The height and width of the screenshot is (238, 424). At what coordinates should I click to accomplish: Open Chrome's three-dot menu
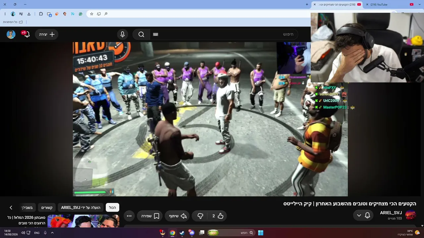(5, 14)
